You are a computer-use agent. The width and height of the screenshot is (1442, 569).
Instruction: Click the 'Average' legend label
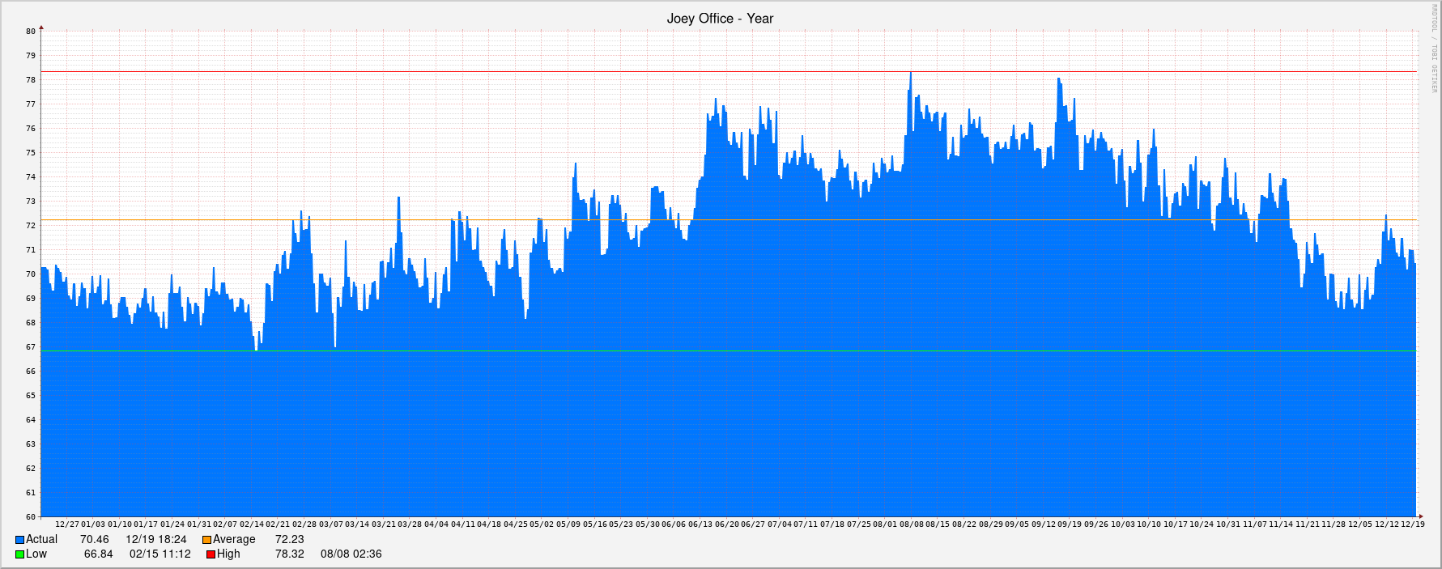tap(234, 539)
